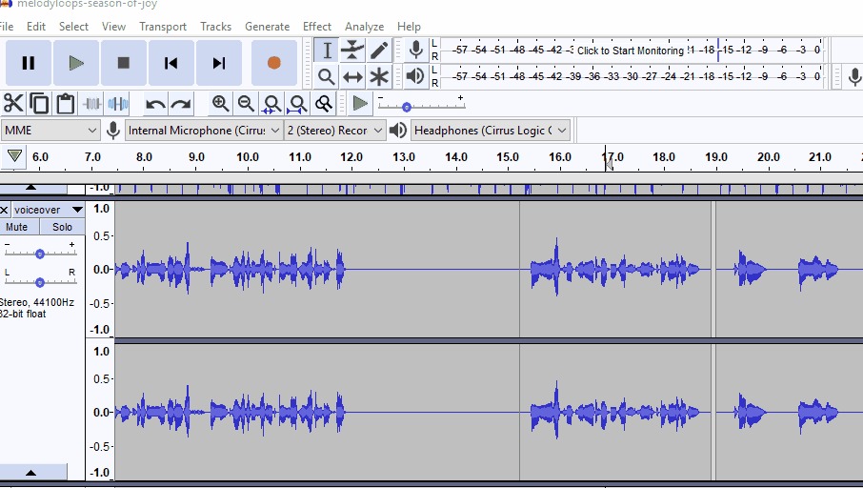Open the Effect menu
Image resolution: width=863 pixels, height=488 pixels.
pyautogui.click(x=317, y=27)
